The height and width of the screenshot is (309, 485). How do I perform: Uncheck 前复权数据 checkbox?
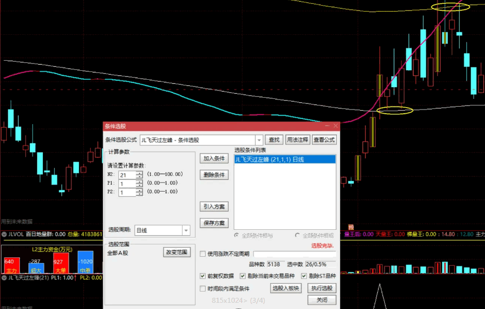tap(203, 276)
